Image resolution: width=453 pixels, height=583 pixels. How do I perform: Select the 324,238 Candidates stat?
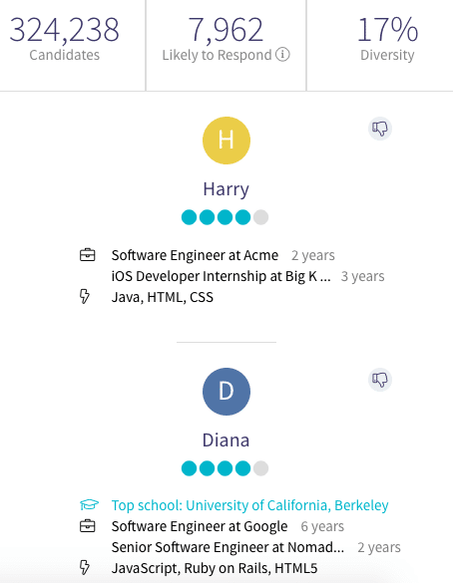(x=65, y=39)
